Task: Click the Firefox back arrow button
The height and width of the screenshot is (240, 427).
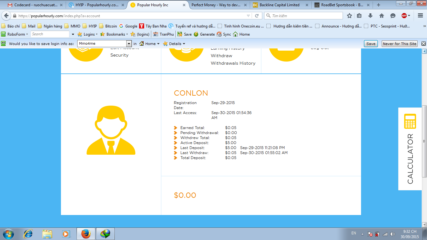Action: 6,16
